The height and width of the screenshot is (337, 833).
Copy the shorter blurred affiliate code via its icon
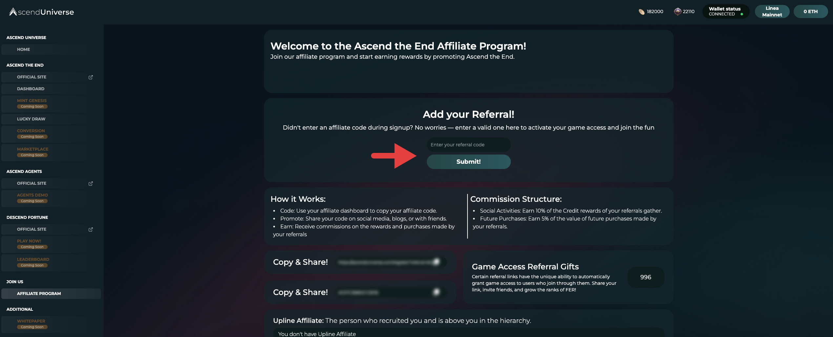436,292
